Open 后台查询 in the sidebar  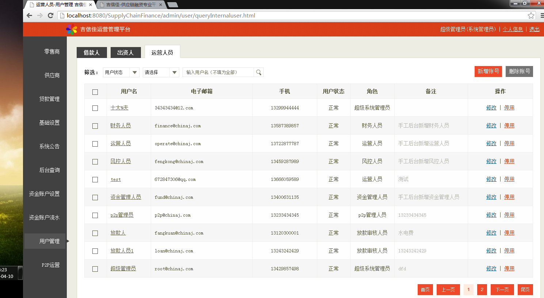point(49,170)
